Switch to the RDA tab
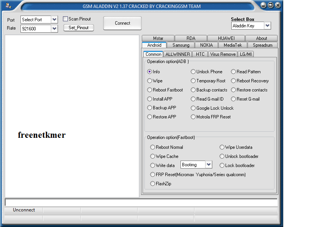Image resolution: width=320 pixels, height=227 pixels. point(191,38)
